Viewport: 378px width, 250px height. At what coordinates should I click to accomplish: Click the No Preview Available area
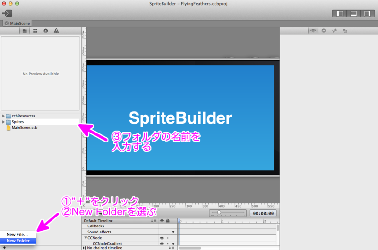point(41,74)
